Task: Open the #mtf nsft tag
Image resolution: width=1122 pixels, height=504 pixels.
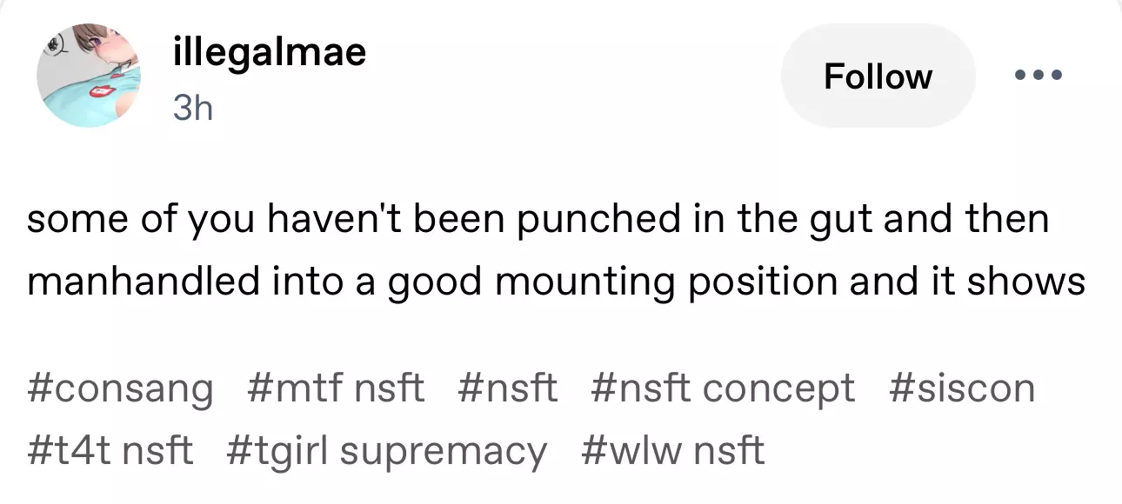Action: pyautogui.click(x=336, y=388)
